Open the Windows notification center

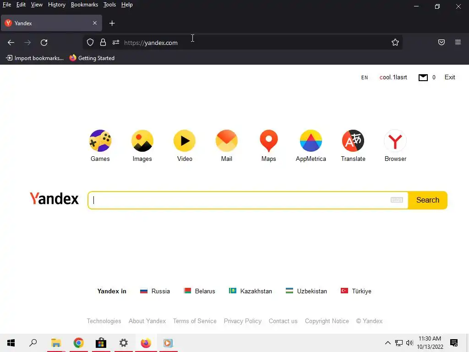[454, 343]
